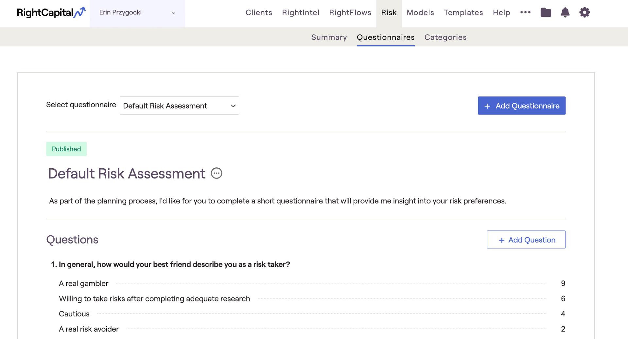Open the notifications bell
628x339 pixels.
click(x=565, y=12)
